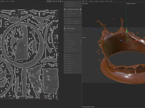The image size is (145, 108).
Task: Click the Store UV icon
Action: [65, 68]
